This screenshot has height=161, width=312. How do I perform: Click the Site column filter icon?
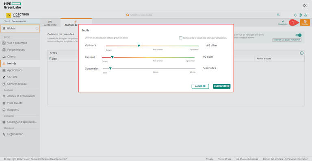click(x=50, y=59)
